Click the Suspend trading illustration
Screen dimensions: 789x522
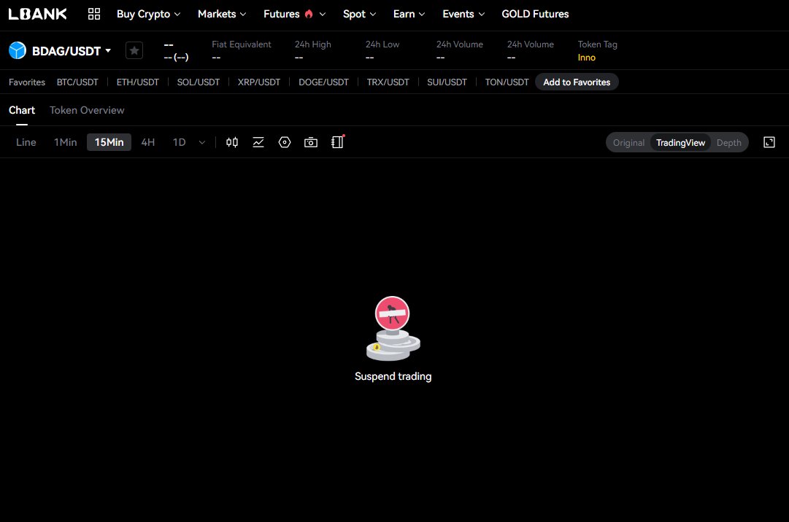[393, 329]
